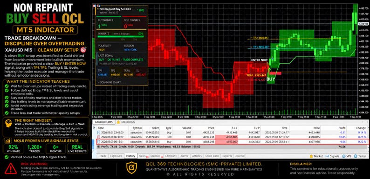This screenshot has height=179, width=370.
Task: Click the profit value 9.66
Action: tap(343, 142)
